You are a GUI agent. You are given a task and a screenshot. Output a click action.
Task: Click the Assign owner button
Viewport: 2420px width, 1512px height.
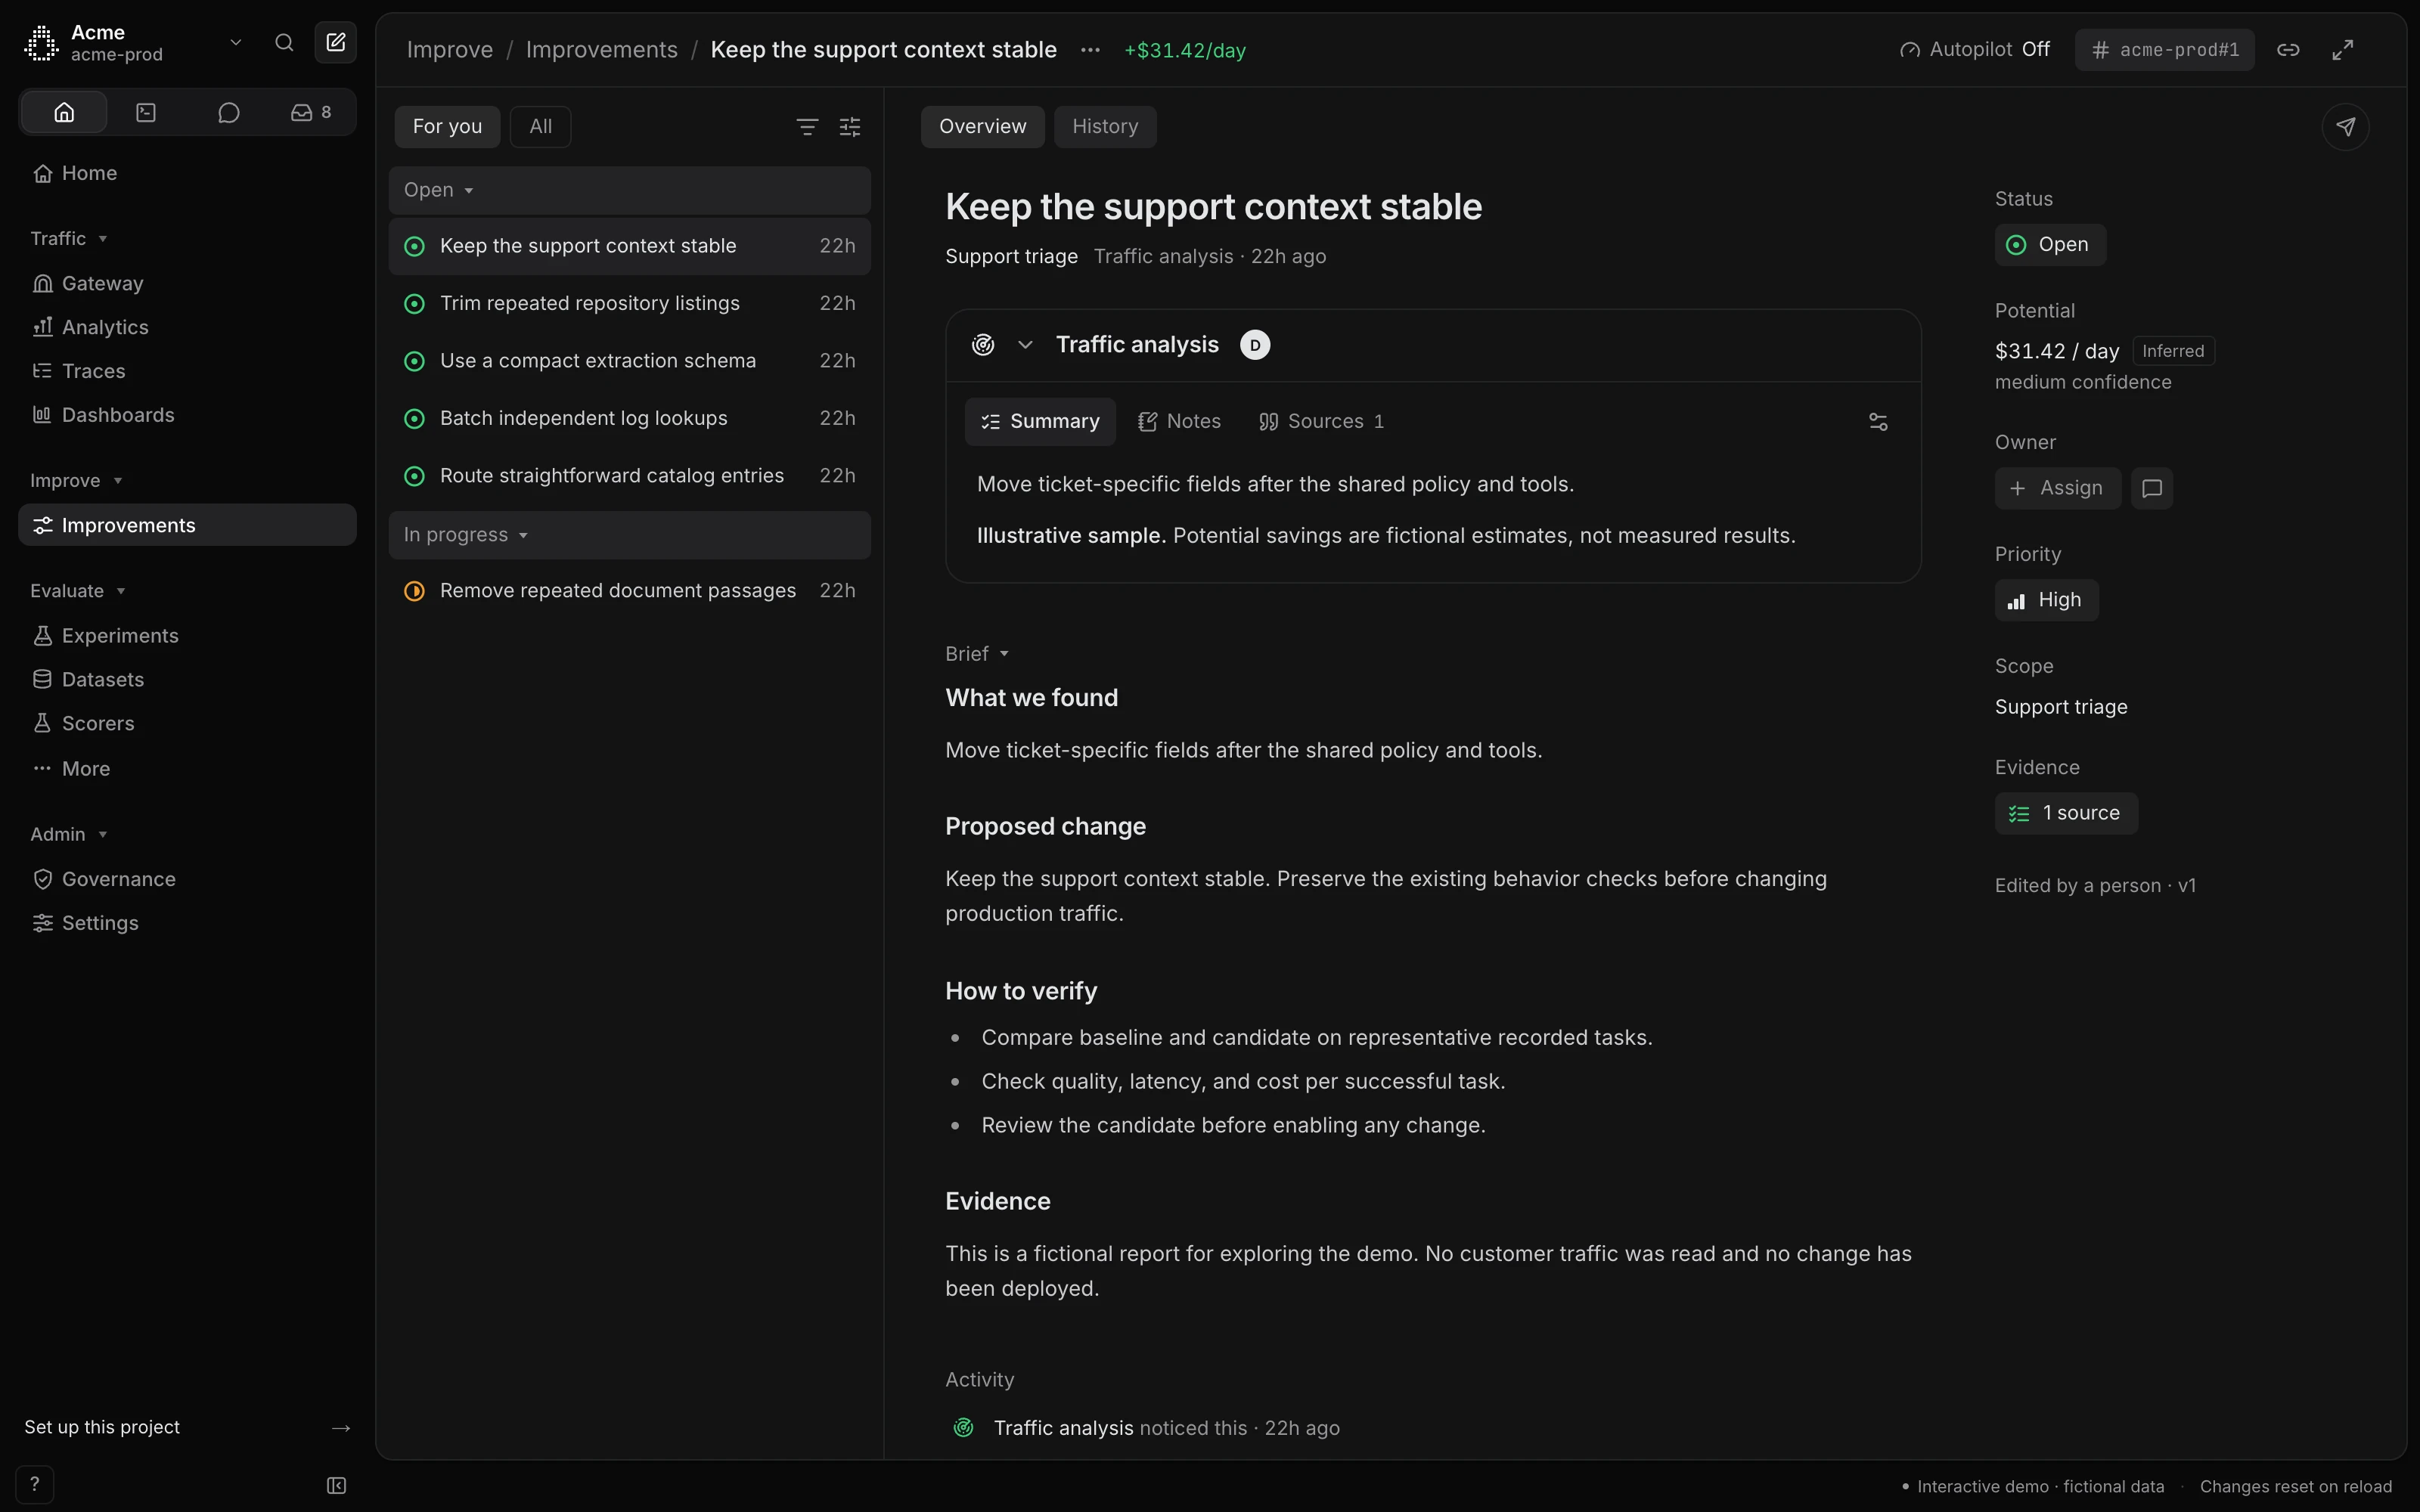2057,488
